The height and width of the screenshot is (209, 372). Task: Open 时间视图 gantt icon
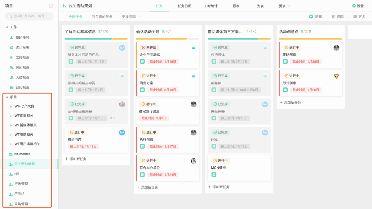pos(11,67)
